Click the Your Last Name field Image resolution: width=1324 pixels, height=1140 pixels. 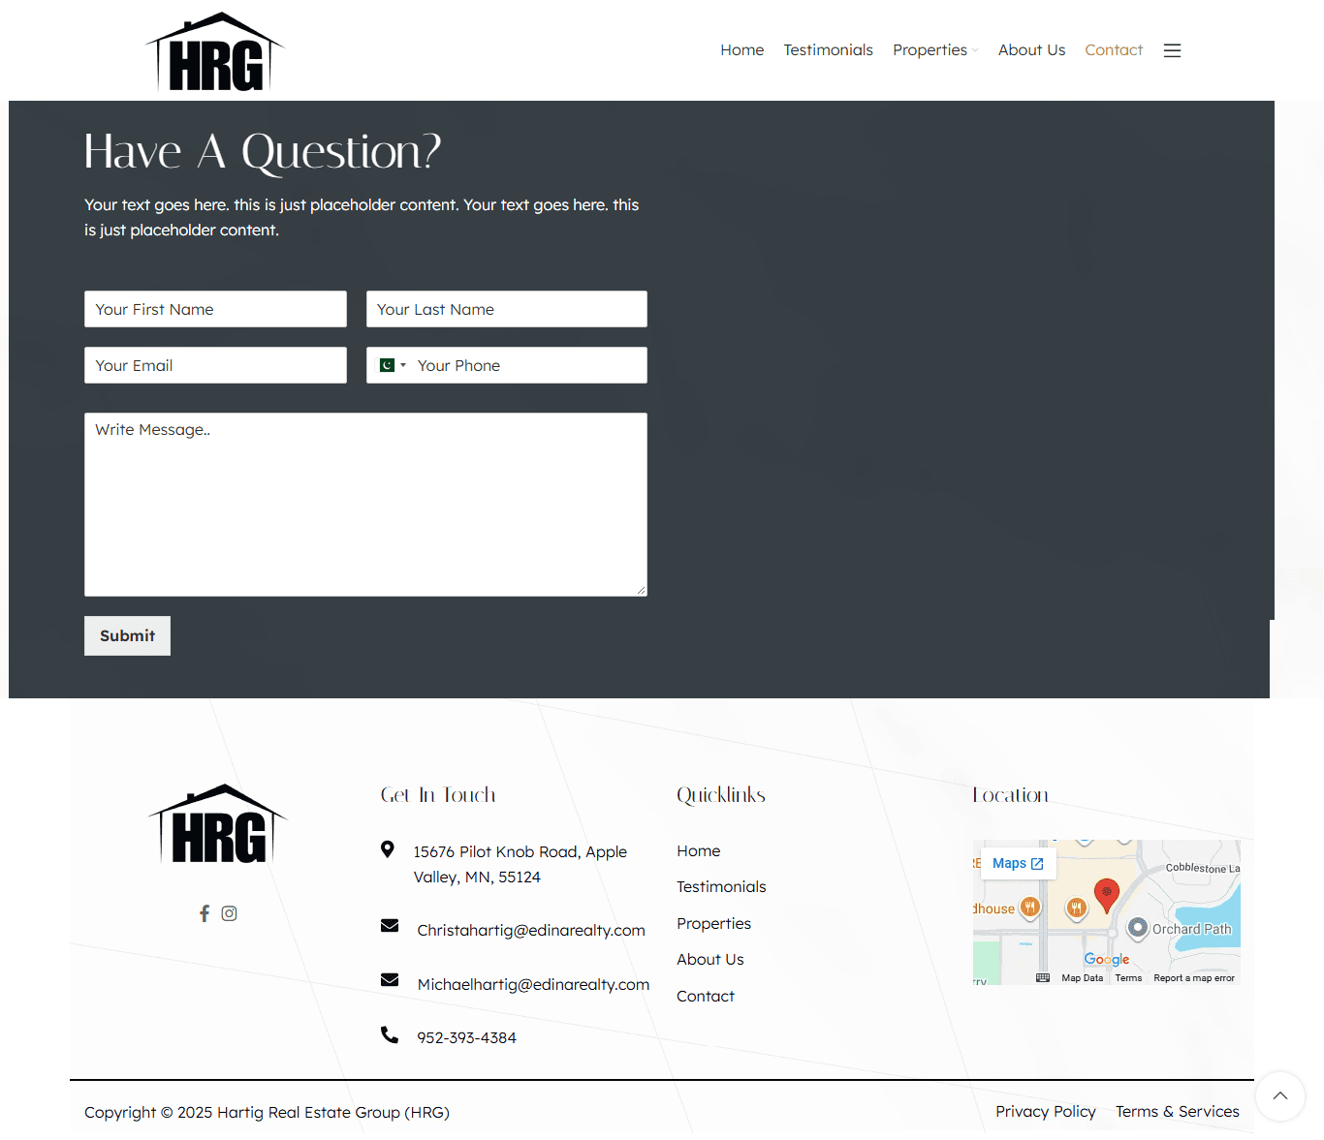pyautogui.click(x=507, y=309)
